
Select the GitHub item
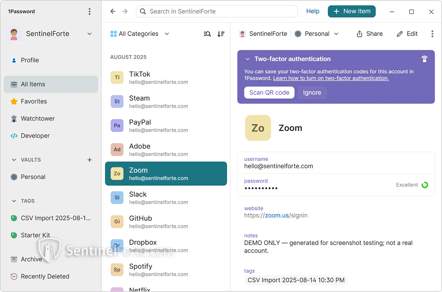(166, 222)
